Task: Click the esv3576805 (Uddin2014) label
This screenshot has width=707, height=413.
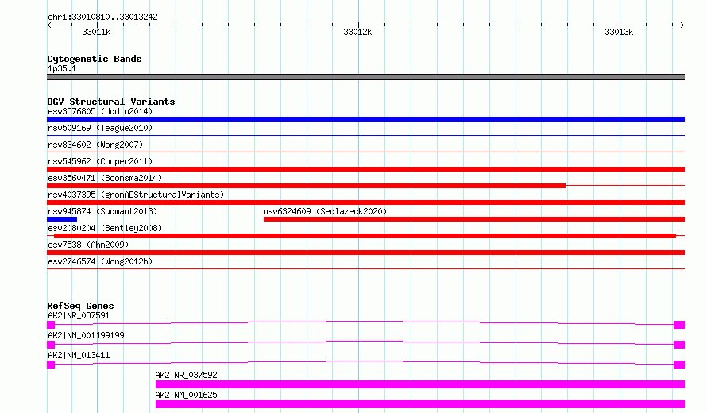Action: pyautogui.click(x=100, y=111)
